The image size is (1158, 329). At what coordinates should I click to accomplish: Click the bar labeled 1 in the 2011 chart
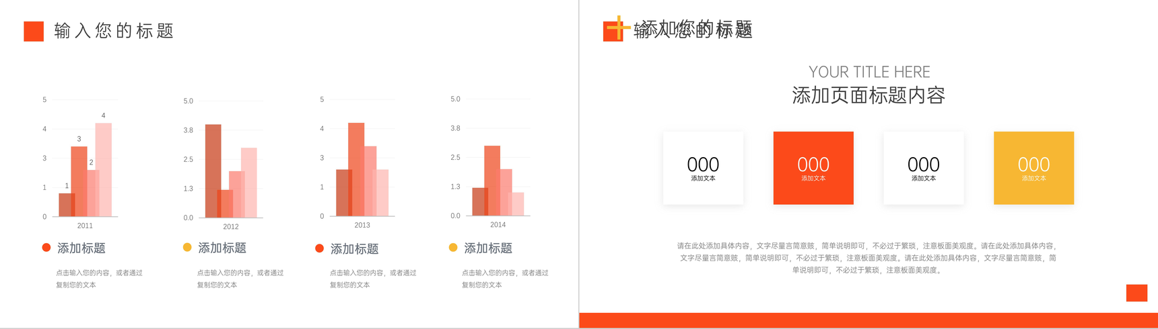pyautogui.click(x=66, y=205)
